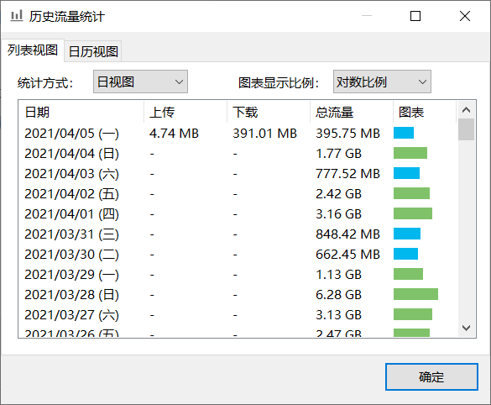Click the 下载 column header
Viewport: 491px width, 405px height.
pos(269,113)
